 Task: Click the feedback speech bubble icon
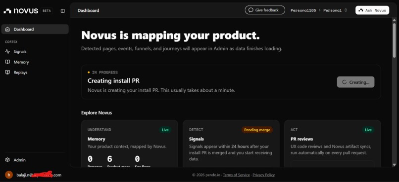coord(251,10)
